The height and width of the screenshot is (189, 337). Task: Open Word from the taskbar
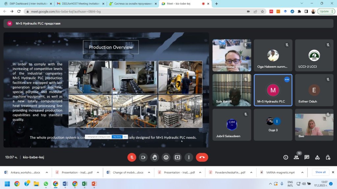point(65,184)
